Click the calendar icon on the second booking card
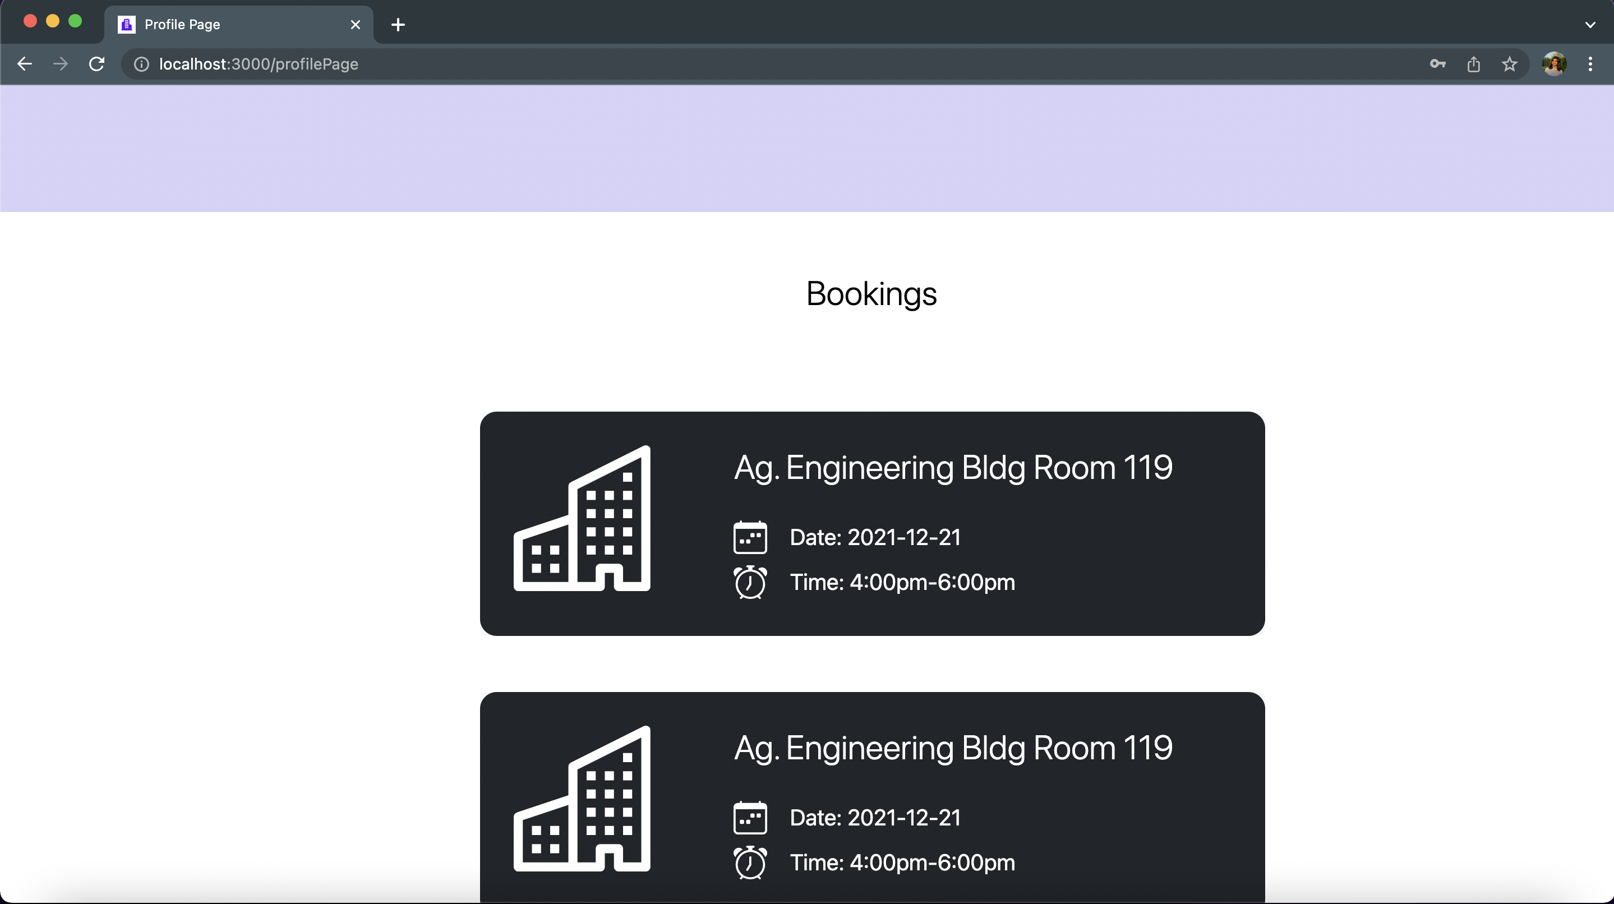This screenshot has height=904, width=1614. point(750,818)
